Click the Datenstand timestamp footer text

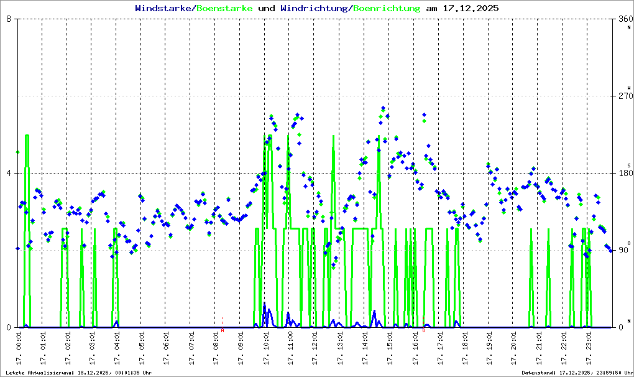pyautogui.click(x=576, y=373)
